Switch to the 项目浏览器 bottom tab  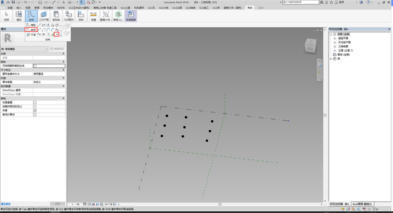[x=339, y=204]
